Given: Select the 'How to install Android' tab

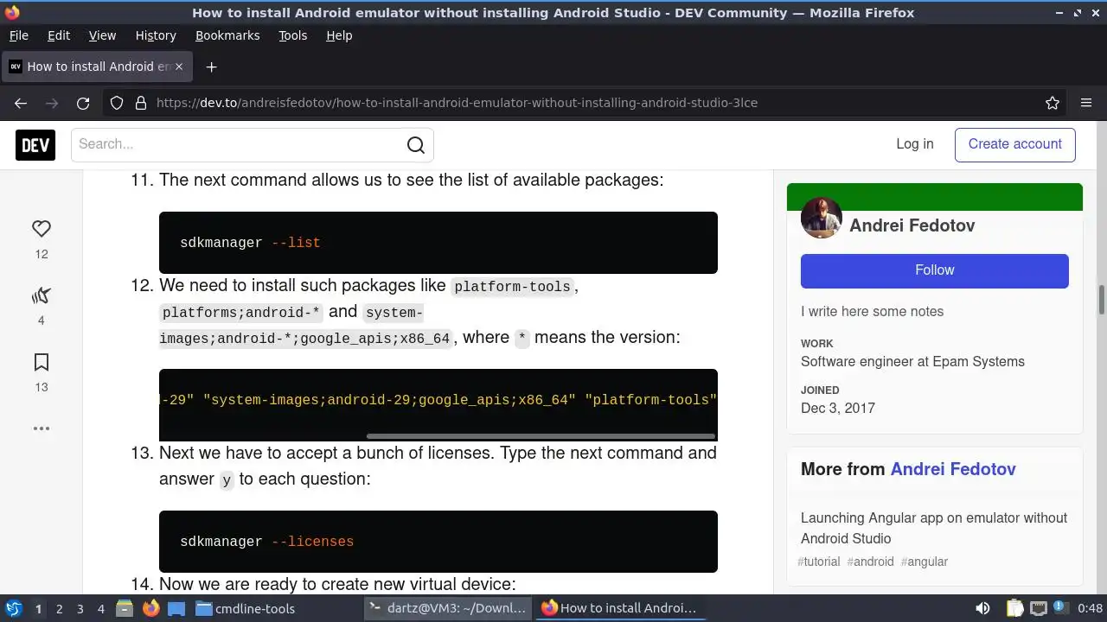Looking at the screenshot, I should [99, 67].
